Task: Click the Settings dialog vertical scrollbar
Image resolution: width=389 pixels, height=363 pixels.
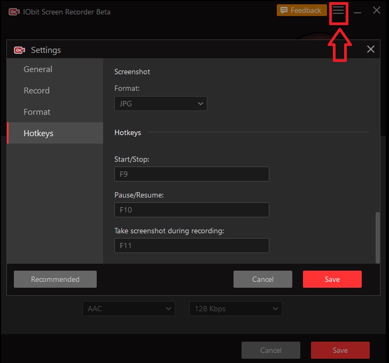Action: click(378, 238)
